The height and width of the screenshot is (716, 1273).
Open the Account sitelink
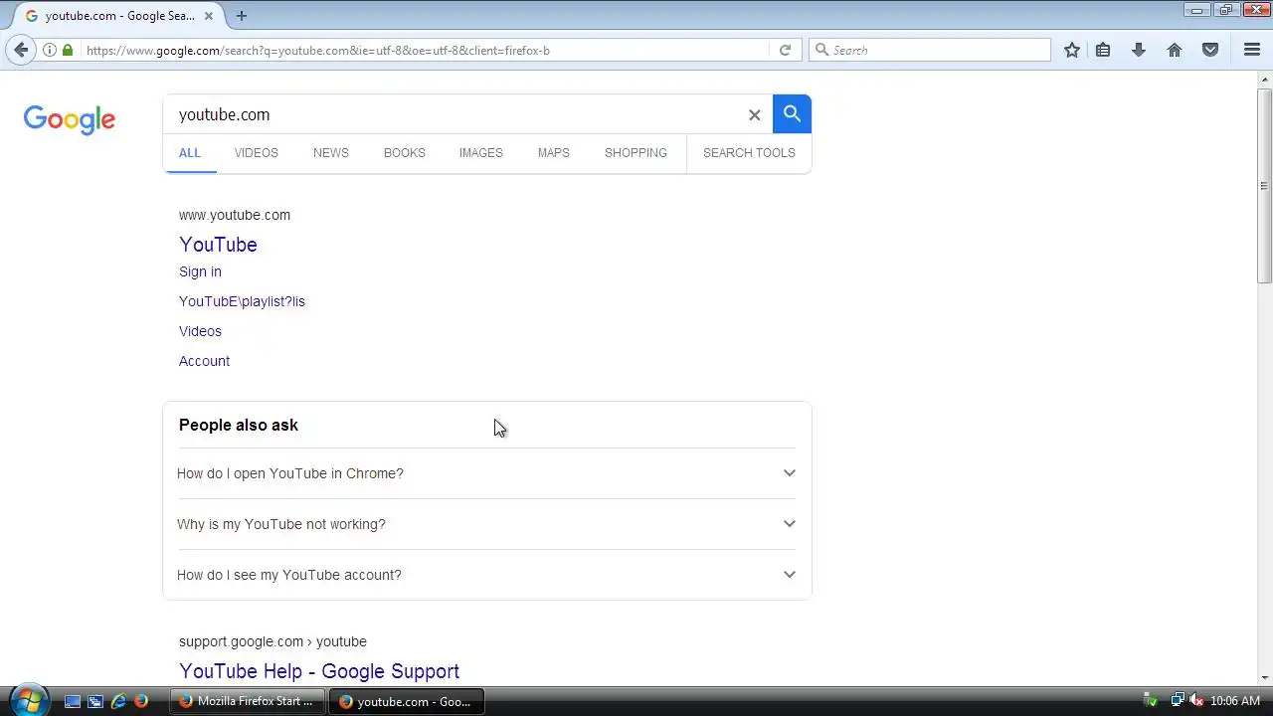point(204,361)
